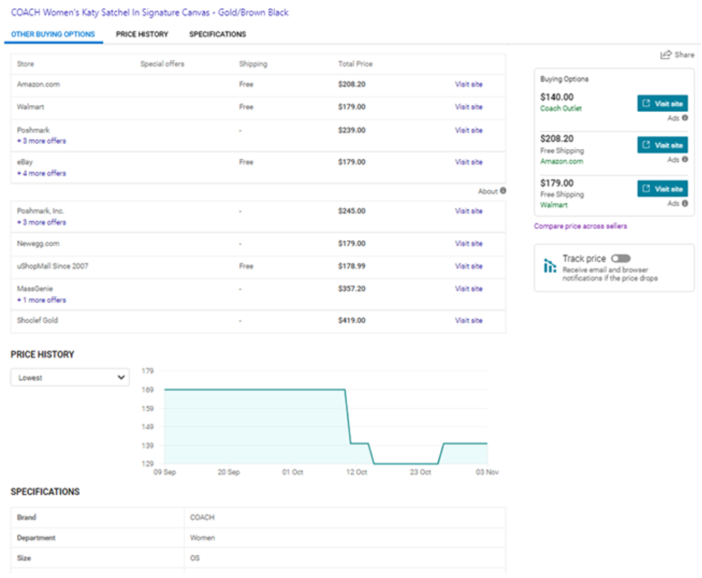702x578 pixels.
Task: Expand MassGenie's 1 more offers
Action: pos(42,301)
